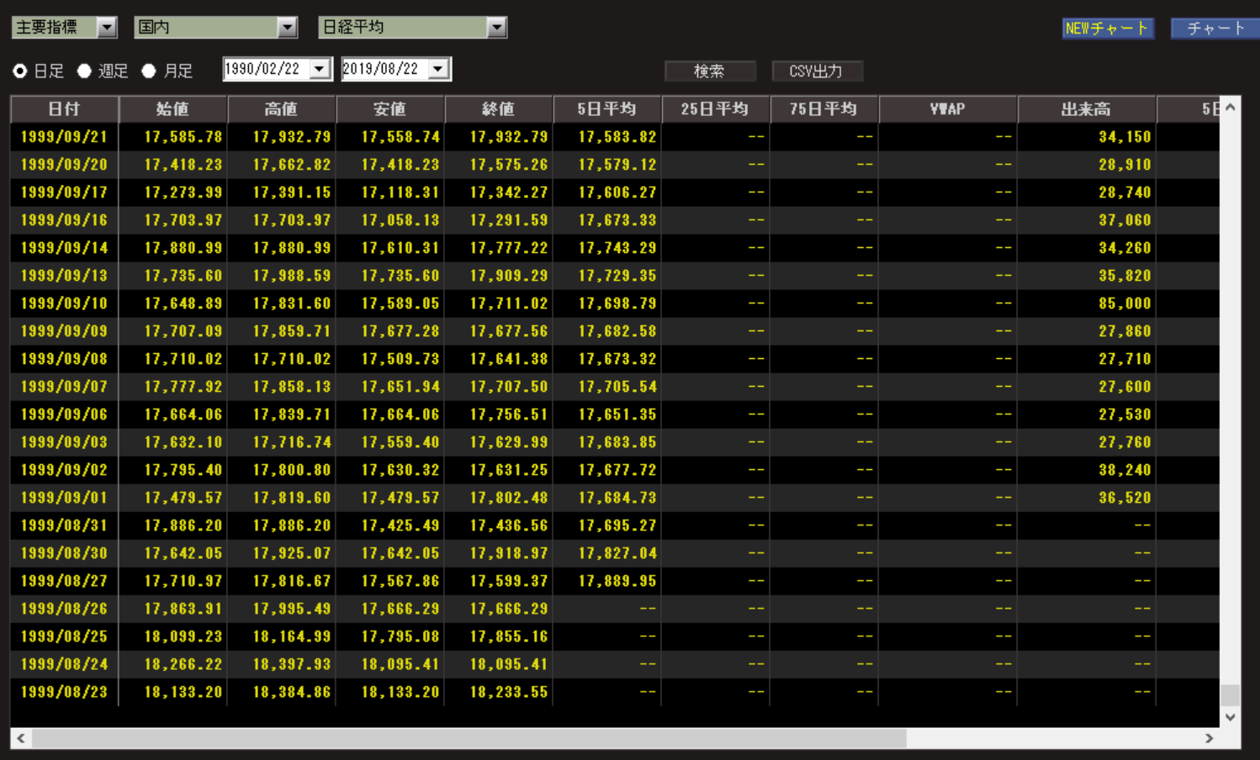
Task: Select the 1999/09/13 date cell
Action: click(x=64, y=276)
